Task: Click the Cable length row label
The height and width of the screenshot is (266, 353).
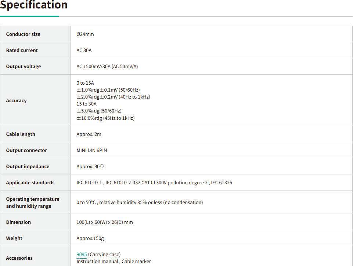Action: (21, 134)
